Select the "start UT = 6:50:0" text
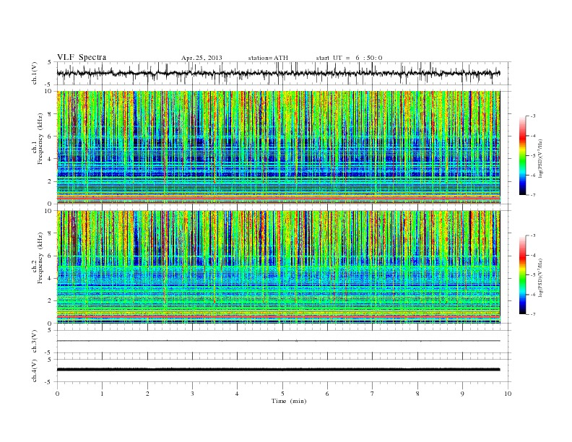The width and height of the screenshot is (572, 442). click(349, 58)
